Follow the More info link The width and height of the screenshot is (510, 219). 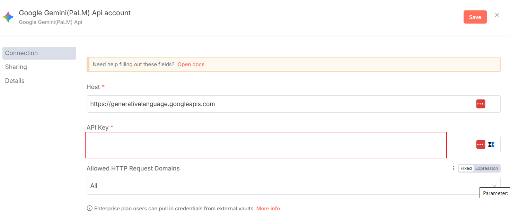coord(268,209)
